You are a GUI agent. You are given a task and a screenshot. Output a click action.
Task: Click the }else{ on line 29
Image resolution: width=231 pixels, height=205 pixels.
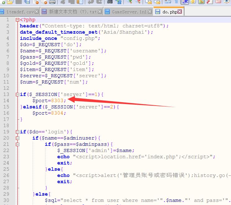(42, 194)
